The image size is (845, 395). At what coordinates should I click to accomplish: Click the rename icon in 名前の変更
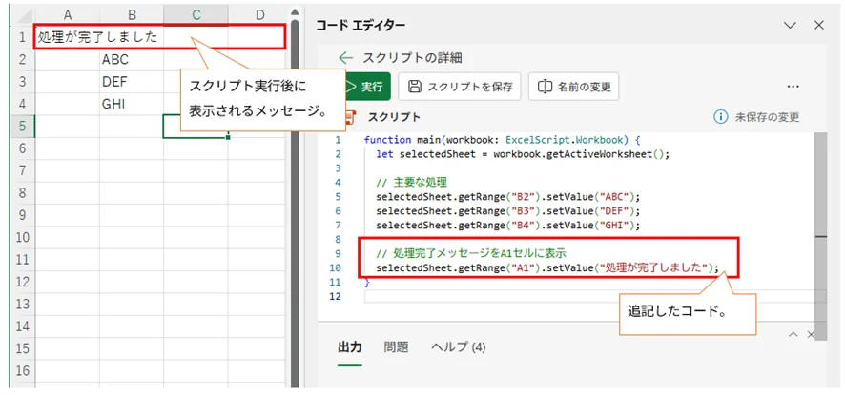point(546,87)
